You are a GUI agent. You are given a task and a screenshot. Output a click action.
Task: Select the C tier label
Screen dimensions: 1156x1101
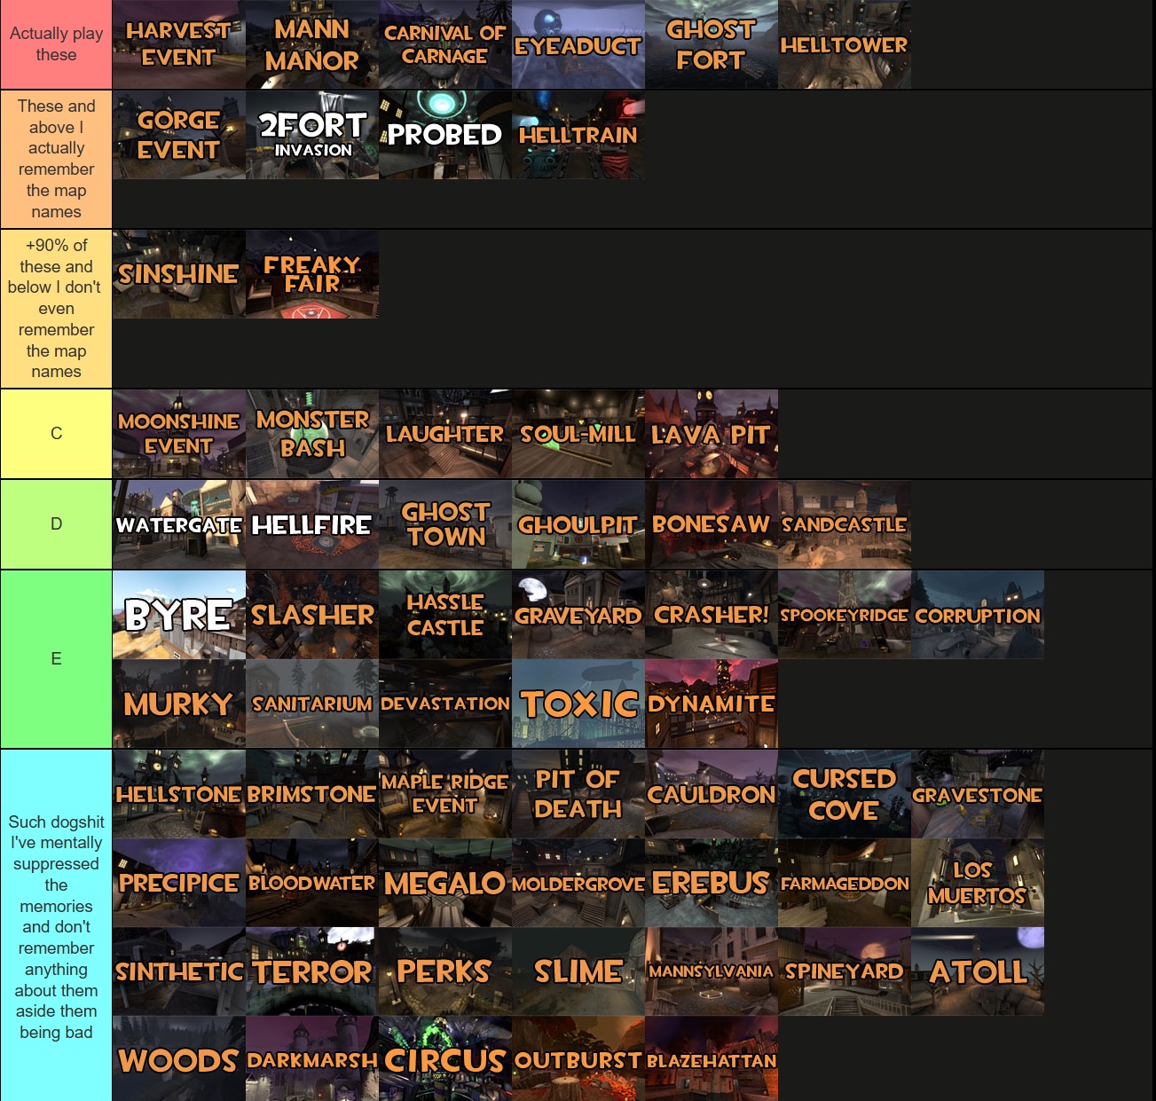tap(56, 434)
